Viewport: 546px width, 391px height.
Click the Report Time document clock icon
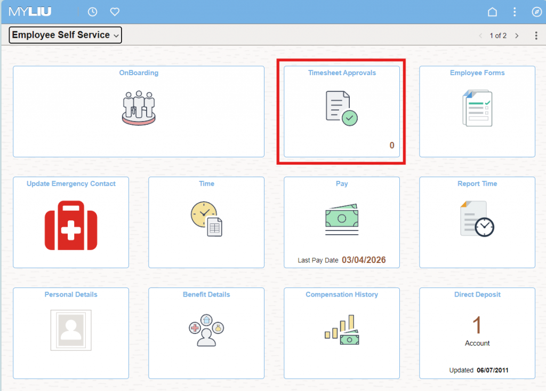[477, 219]
